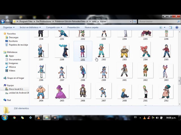
Task: Select purple dress sprite 2405
Action: (x=62, y=92)
